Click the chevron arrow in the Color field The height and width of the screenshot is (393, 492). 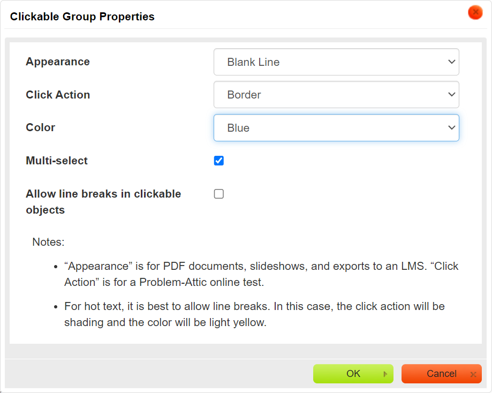click(451, 127)
